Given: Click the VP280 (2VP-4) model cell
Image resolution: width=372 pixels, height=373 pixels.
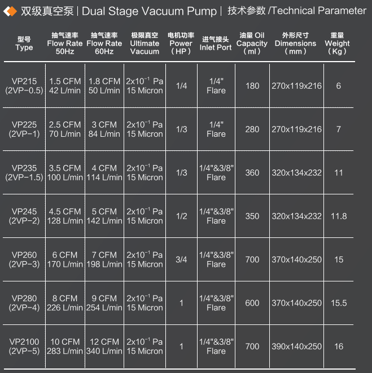Looking at the screenshot, I should [x=24, y=303].
